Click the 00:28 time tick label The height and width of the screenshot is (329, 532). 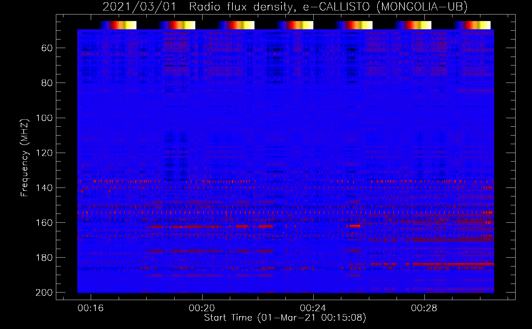424,308
